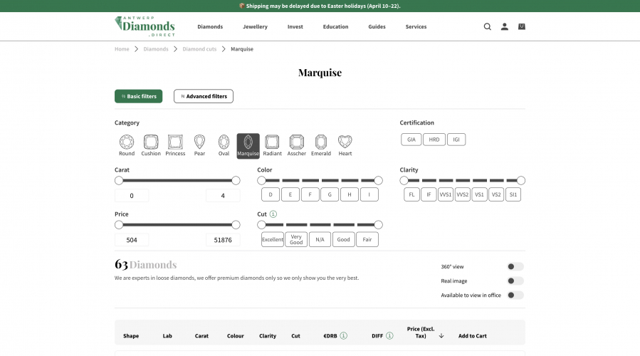Toggle Available to view in office
The height and width of the screenshot is (356, 640).
point(515,295)
